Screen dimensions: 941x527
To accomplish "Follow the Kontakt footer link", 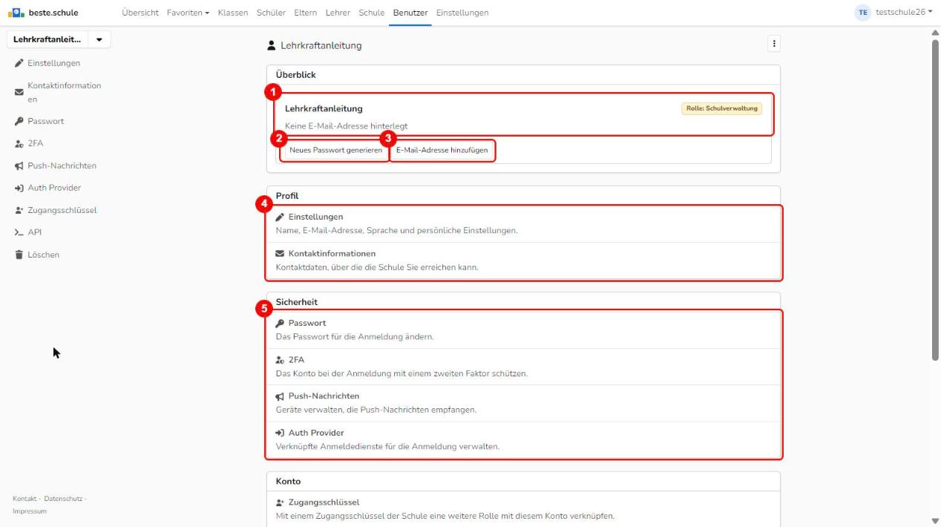I will pyautogui.click(x=24, y=498).
